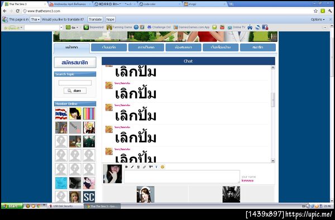Screen dimensions: 335x220
Task: Open the USB Disk Security taskbar item
Action: click(65, 206)
